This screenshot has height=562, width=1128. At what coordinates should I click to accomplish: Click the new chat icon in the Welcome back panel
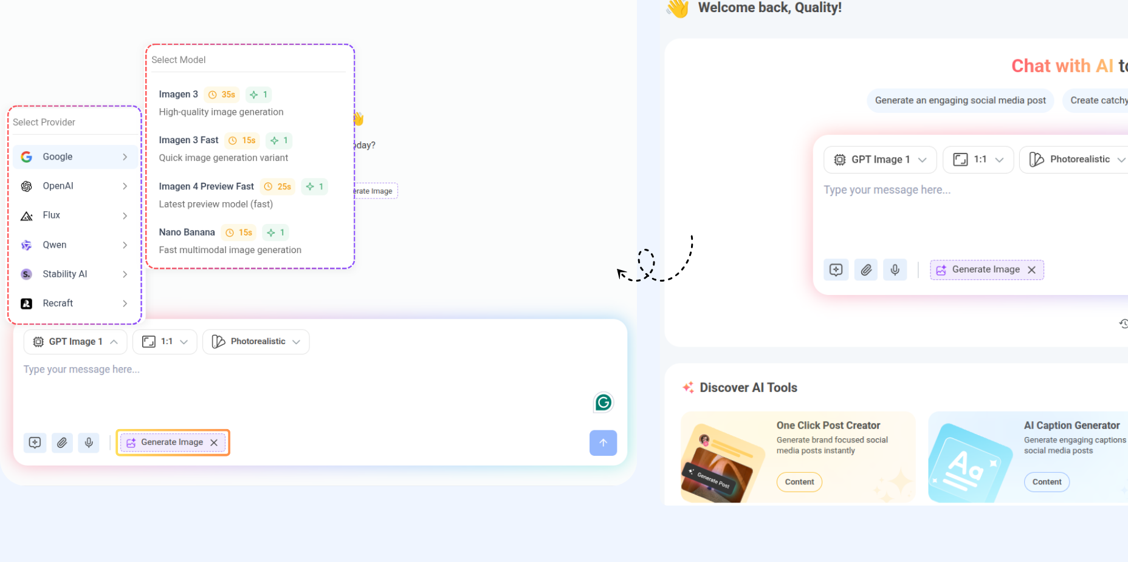coord(836,269)
